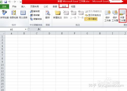Expand the Name Box dropdown arrow
Image resolution: width=127 pixels, height=91 pixels.
point(26,29)
